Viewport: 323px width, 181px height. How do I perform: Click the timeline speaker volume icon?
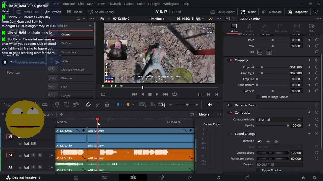pos(210,105)
